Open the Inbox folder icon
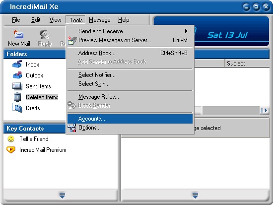273x205 pixels. coord(17,64)
